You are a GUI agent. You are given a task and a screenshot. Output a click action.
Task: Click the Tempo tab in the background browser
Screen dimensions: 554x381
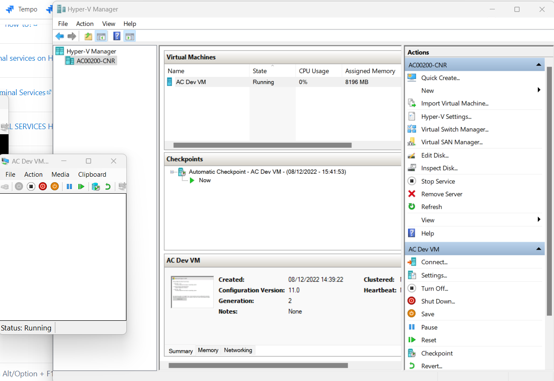pyautogui.click(x=21, y=9)
